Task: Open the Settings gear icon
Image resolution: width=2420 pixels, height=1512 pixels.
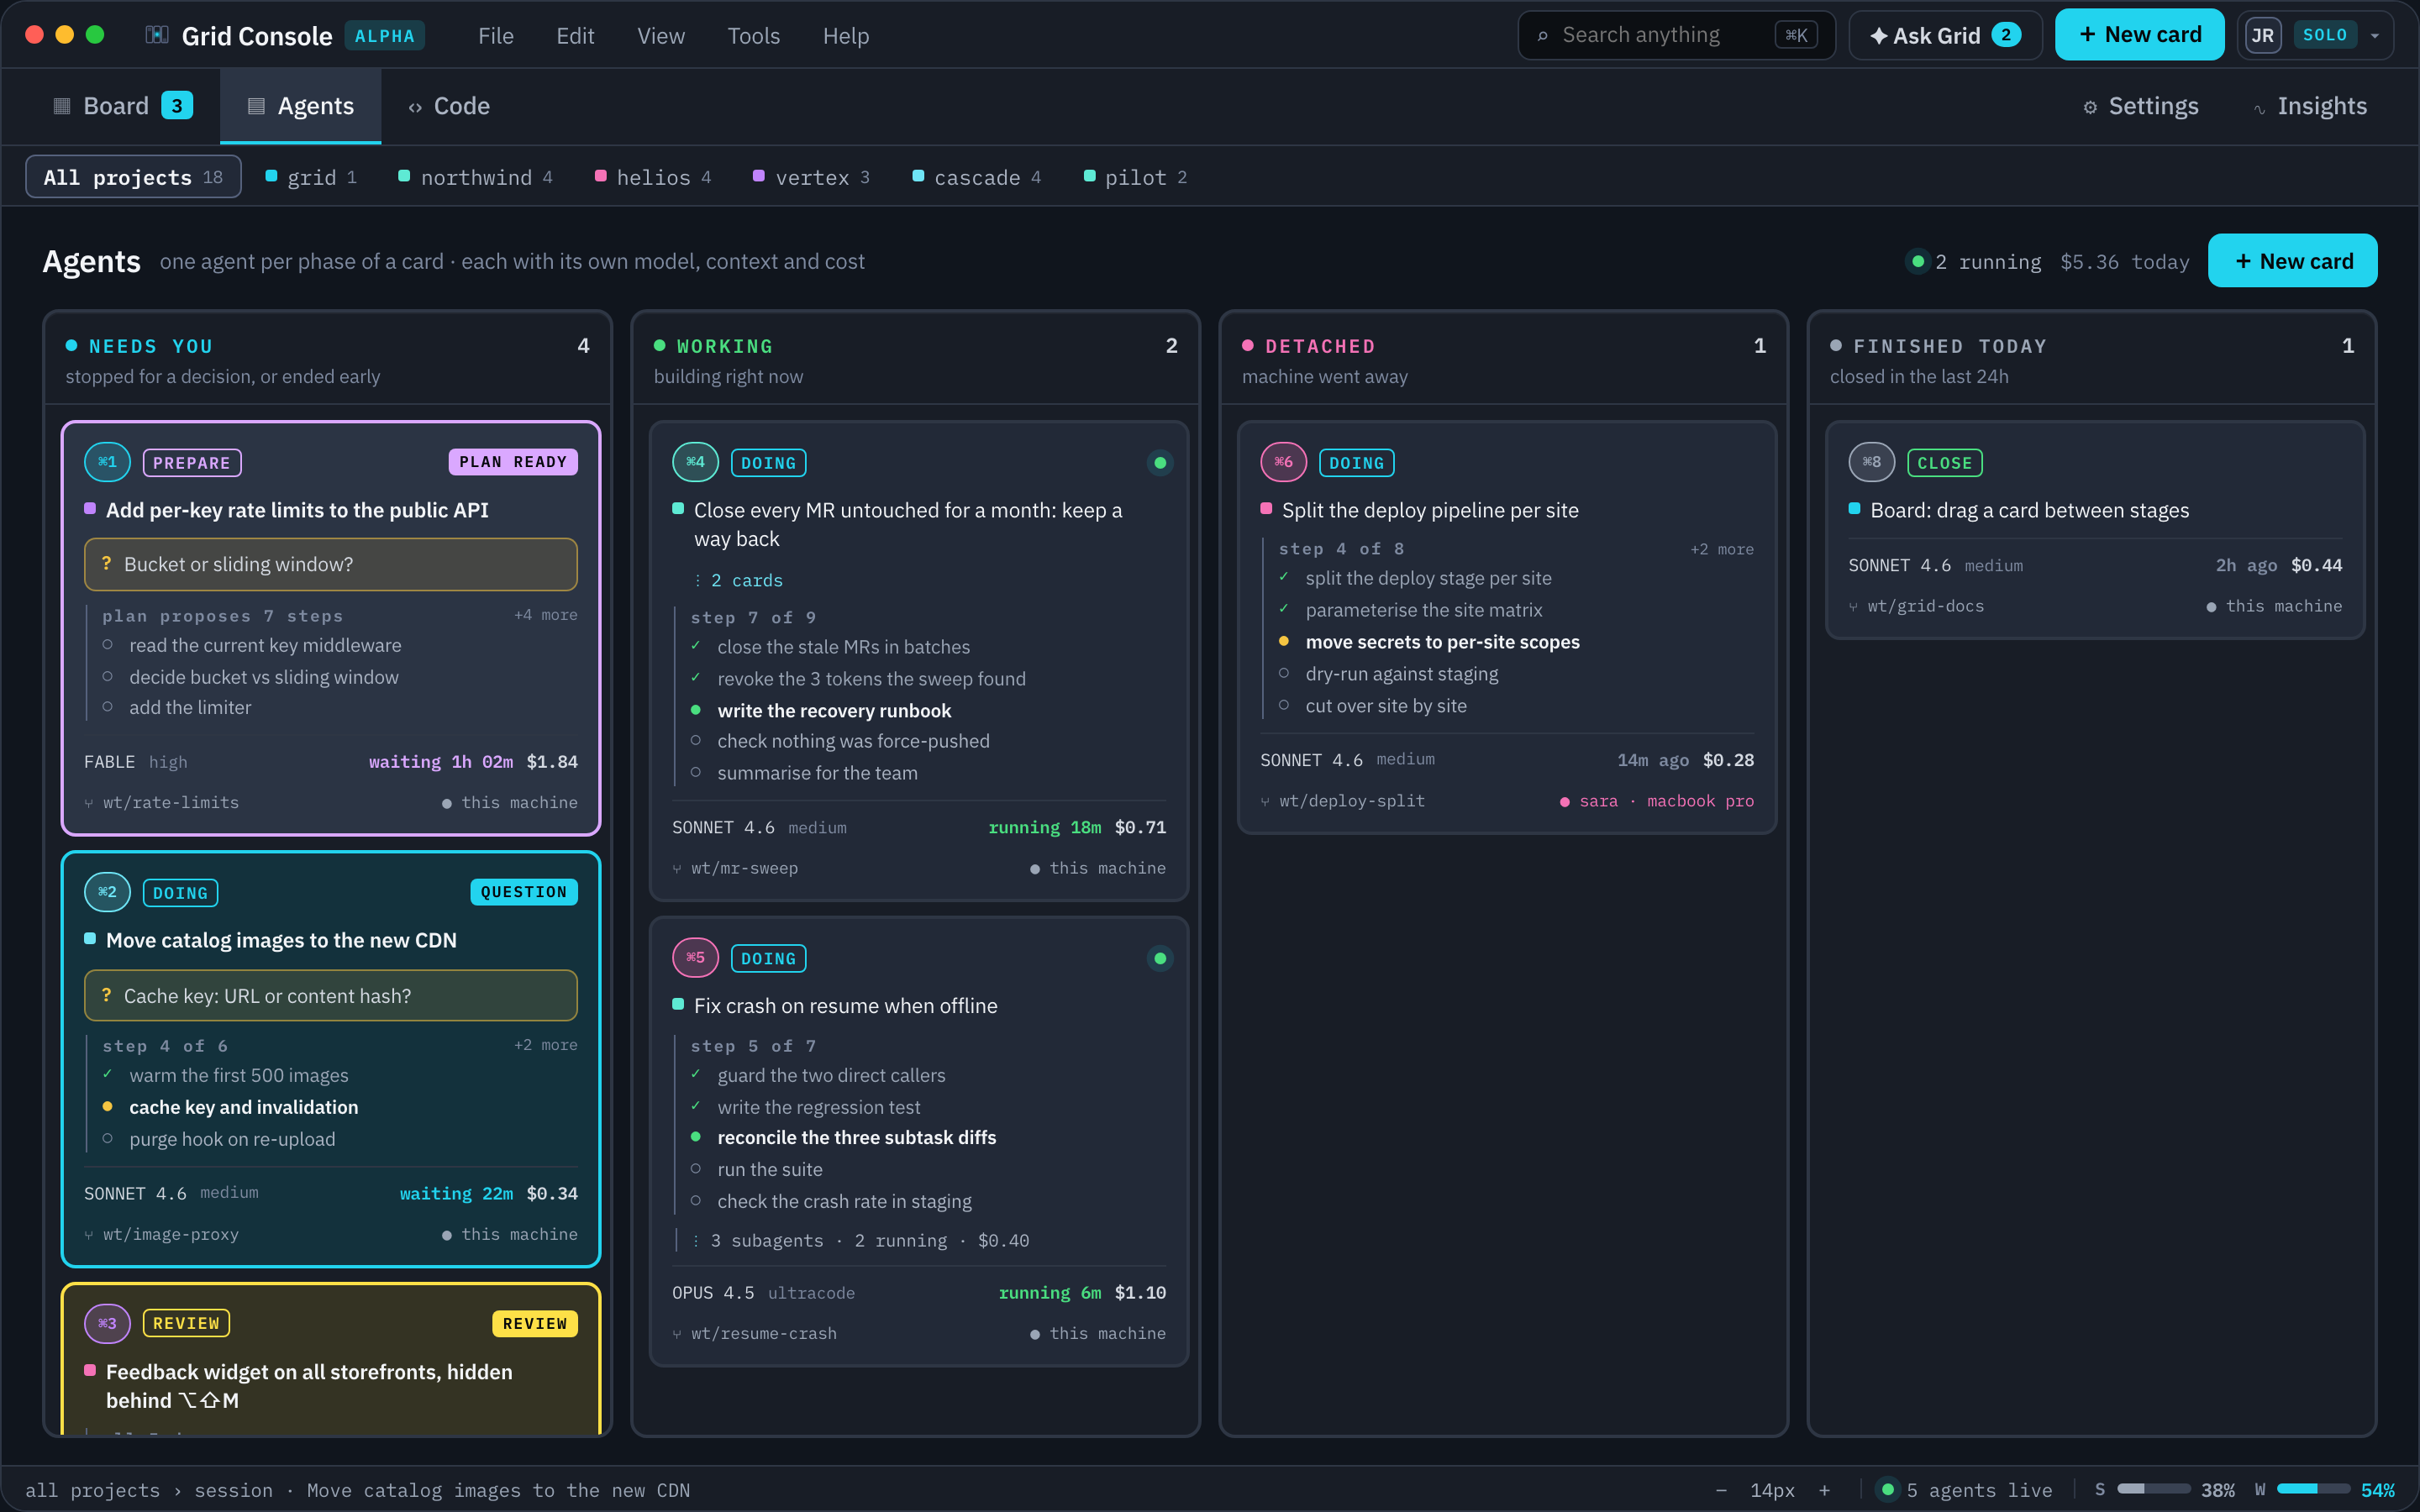Action: [x=2090, y=107]
